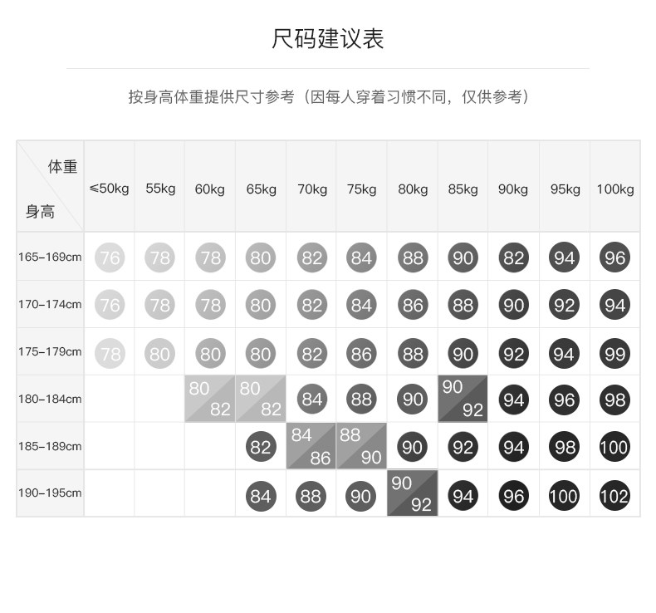656x613 pixels.
Task: Click the 165-169cm row label
Action: [x=50, y=257]
